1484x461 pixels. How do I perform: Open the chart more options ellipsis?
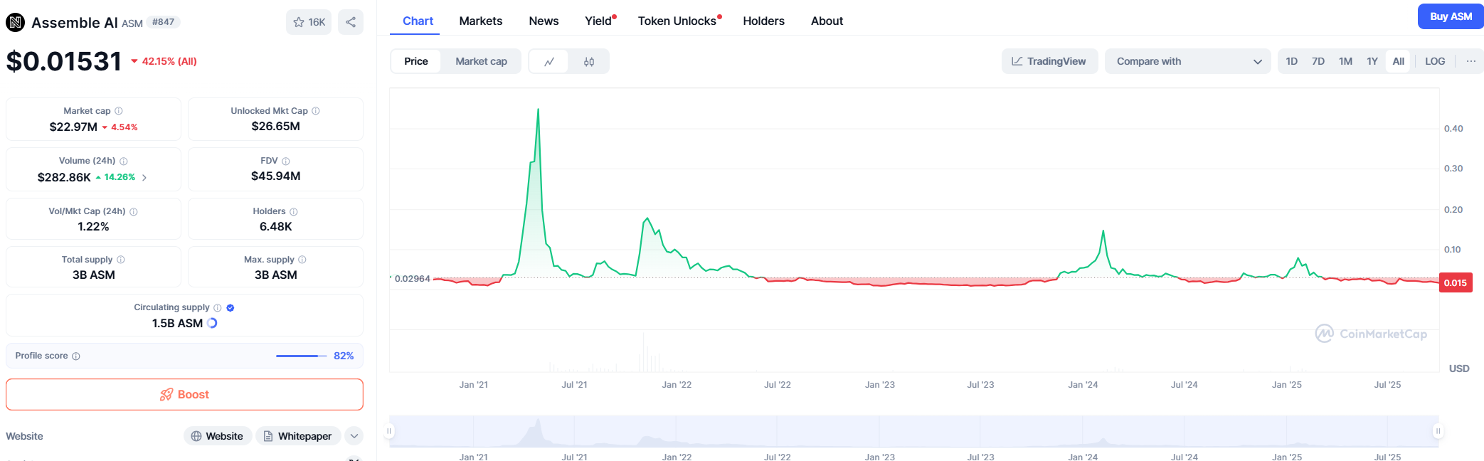(x=1470, y=61)
